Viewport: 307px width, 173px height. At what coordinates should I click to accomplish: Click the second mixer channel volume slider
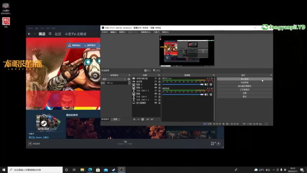pos(183,95)
